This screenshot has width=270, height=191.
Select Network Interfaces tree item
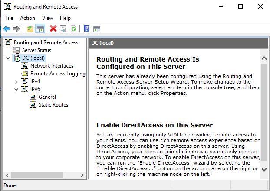click(x=52, y=66)
